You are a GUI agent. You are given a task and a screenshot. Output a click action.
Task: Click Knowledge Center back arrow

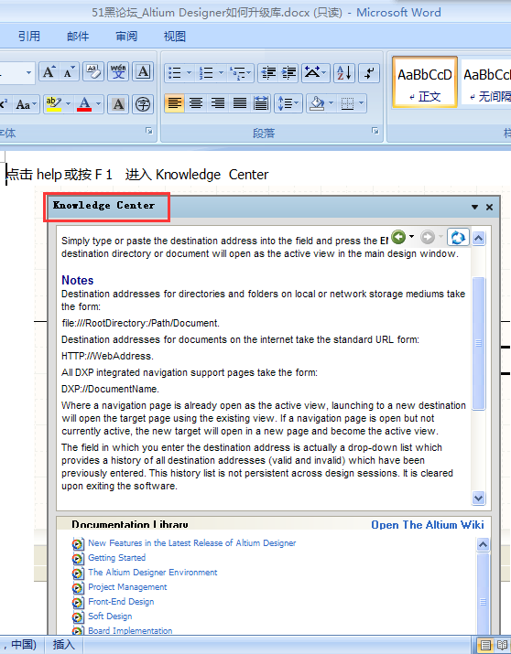(398, 237)
